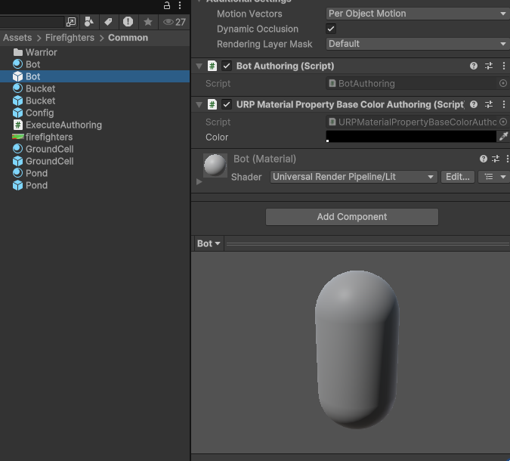Toggle the Favorites star icon
510x461 pixels.
pos(148,22)
